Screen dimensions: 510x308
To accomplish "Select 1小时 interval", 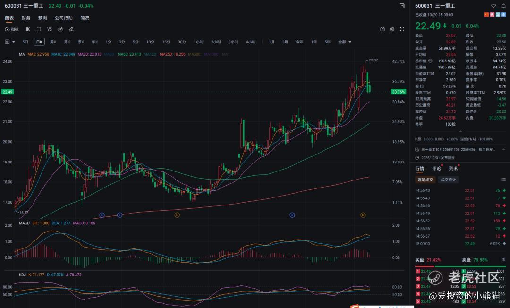I will pos(198,42).
